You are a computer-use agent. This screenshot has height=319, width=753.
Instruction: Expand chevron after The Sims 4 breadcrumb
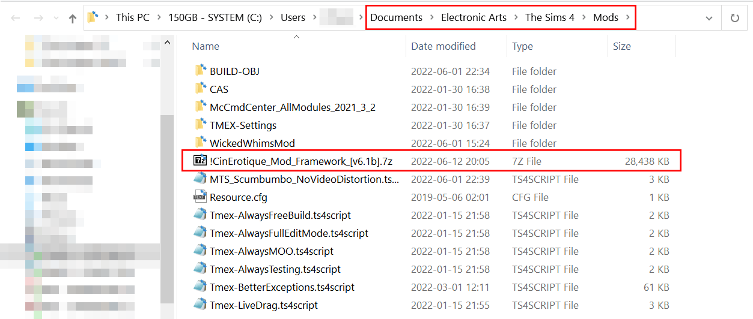pos(584,17)
